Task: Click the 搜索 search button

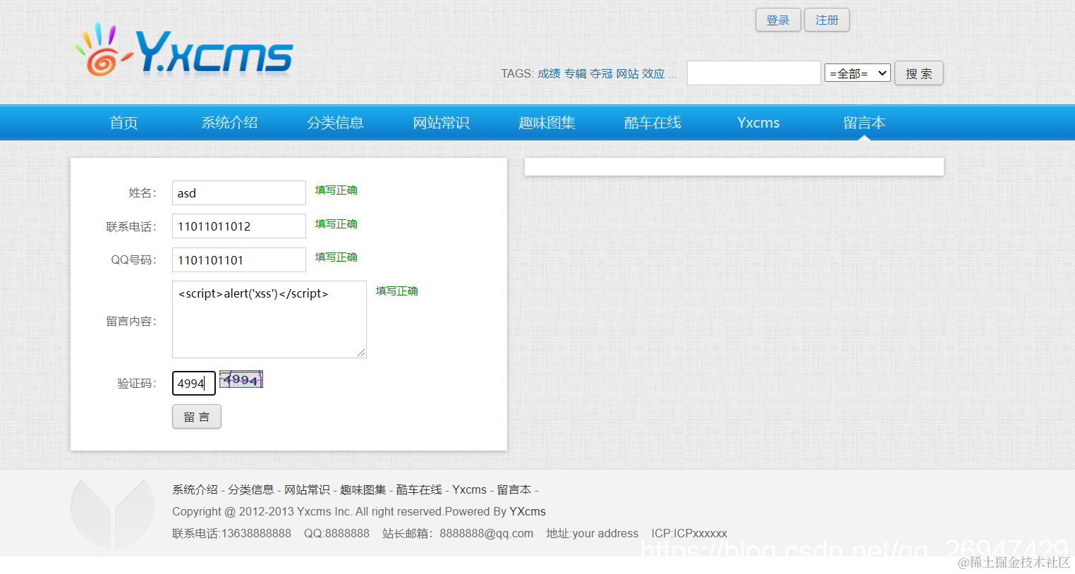Action: 918,73
